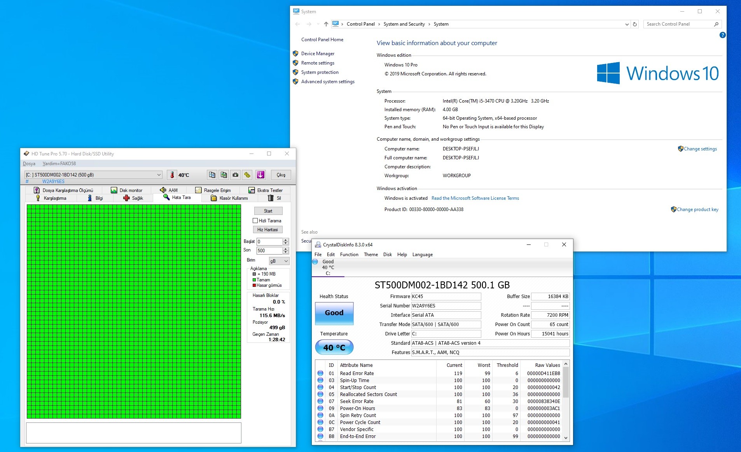This screenshot has height=452, width=741.
Task: Click Control Panel Home link
Action: click(322, 40)
